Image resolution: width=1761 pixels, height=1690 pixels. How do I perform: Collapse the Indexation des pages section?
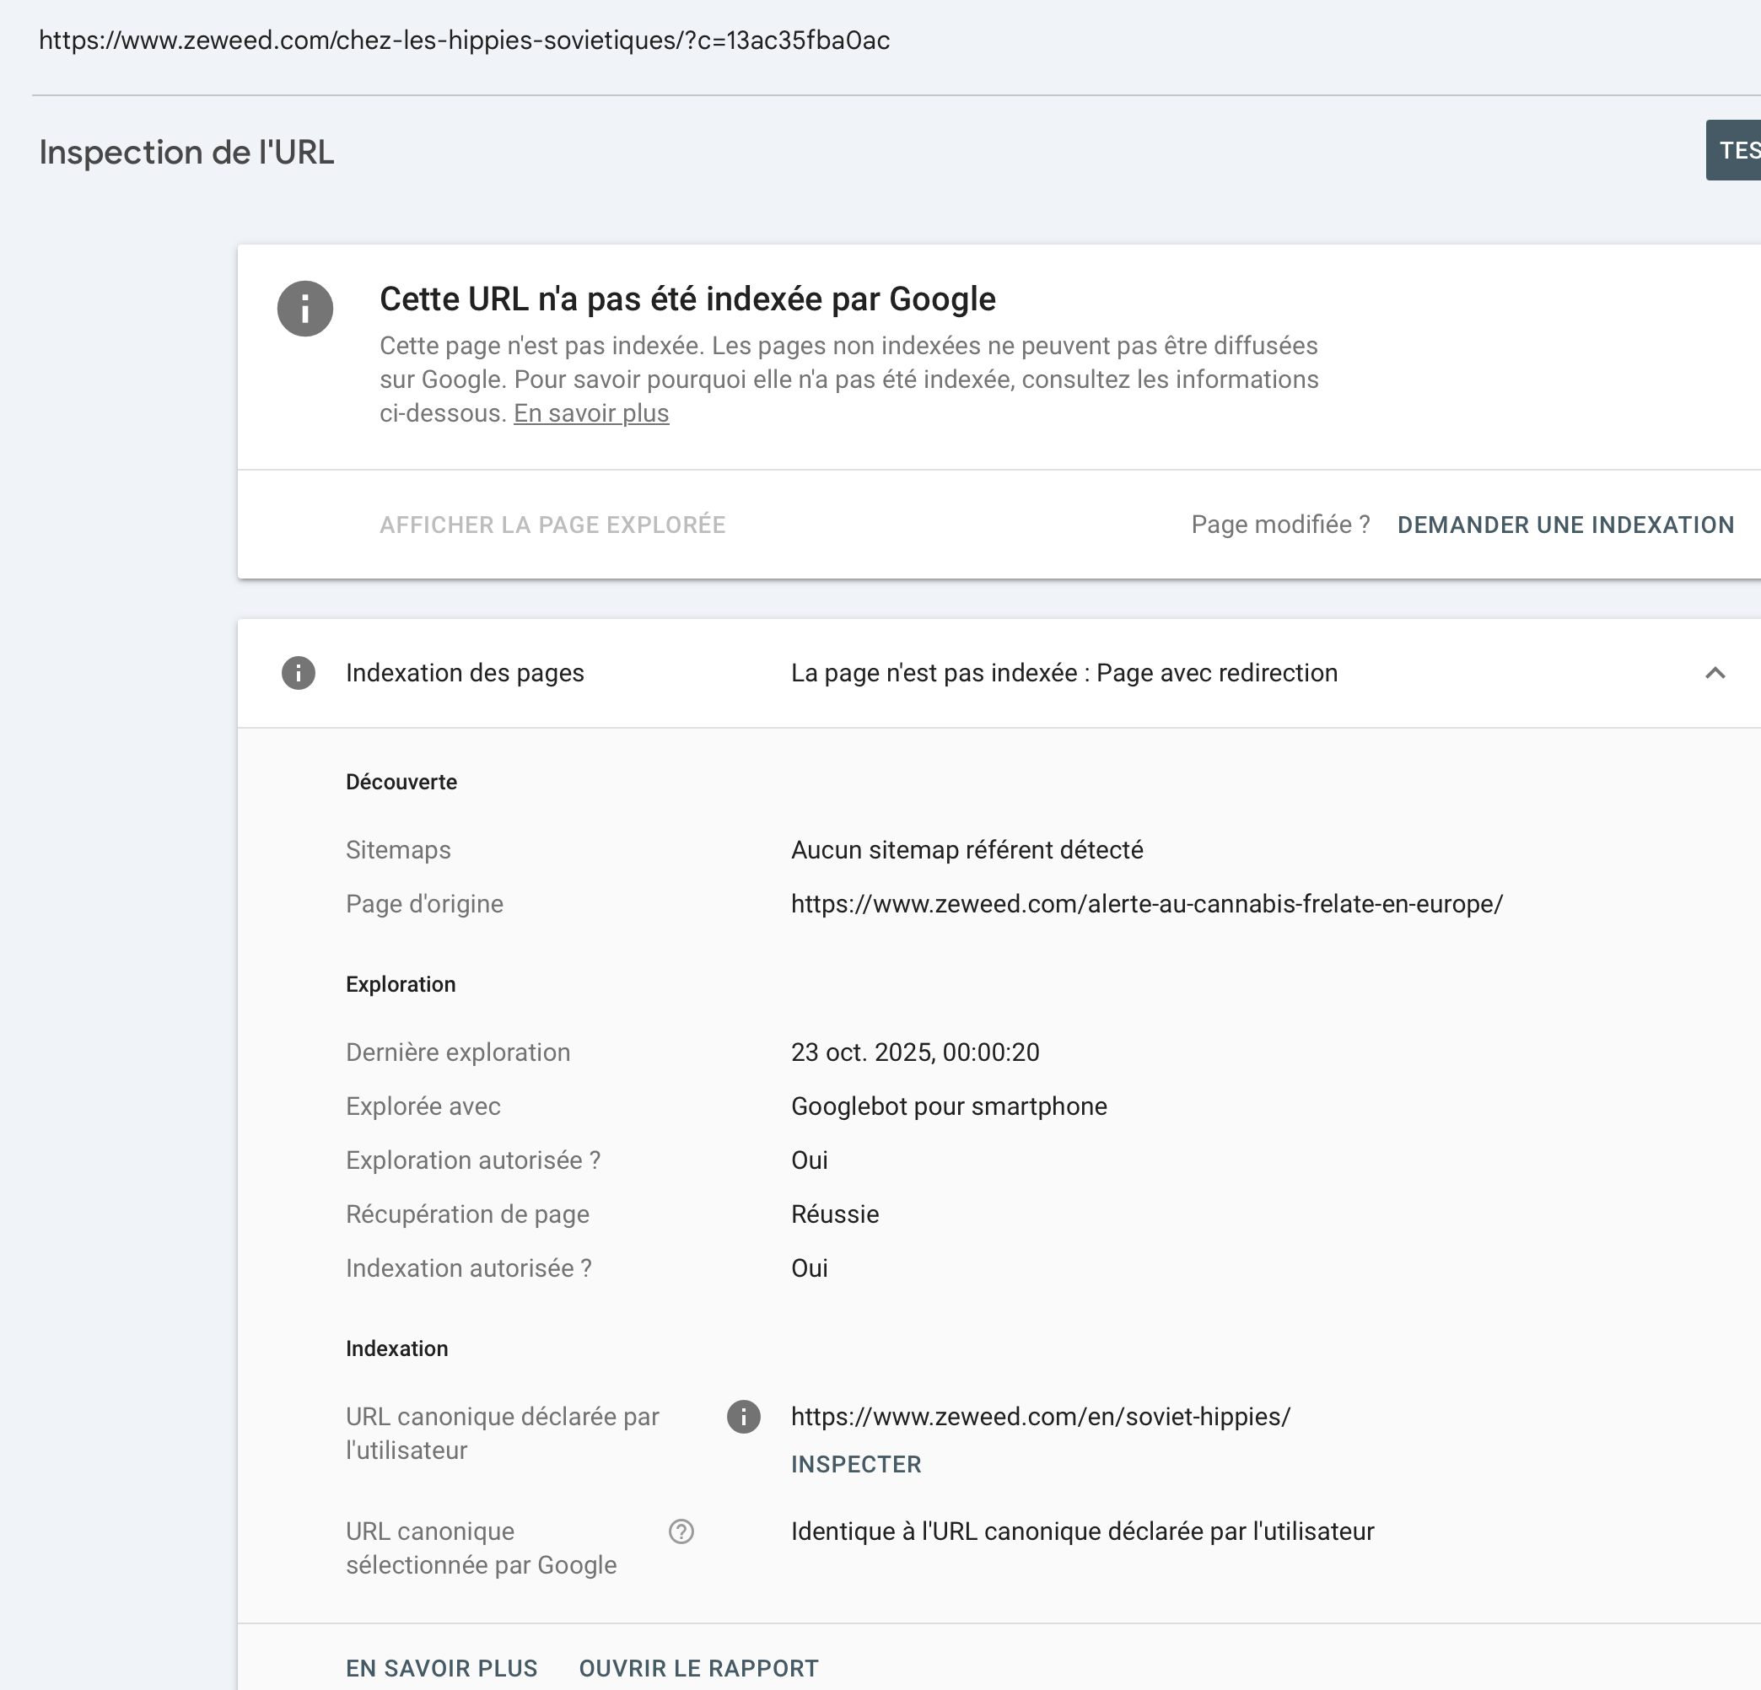coord(1715,673)
